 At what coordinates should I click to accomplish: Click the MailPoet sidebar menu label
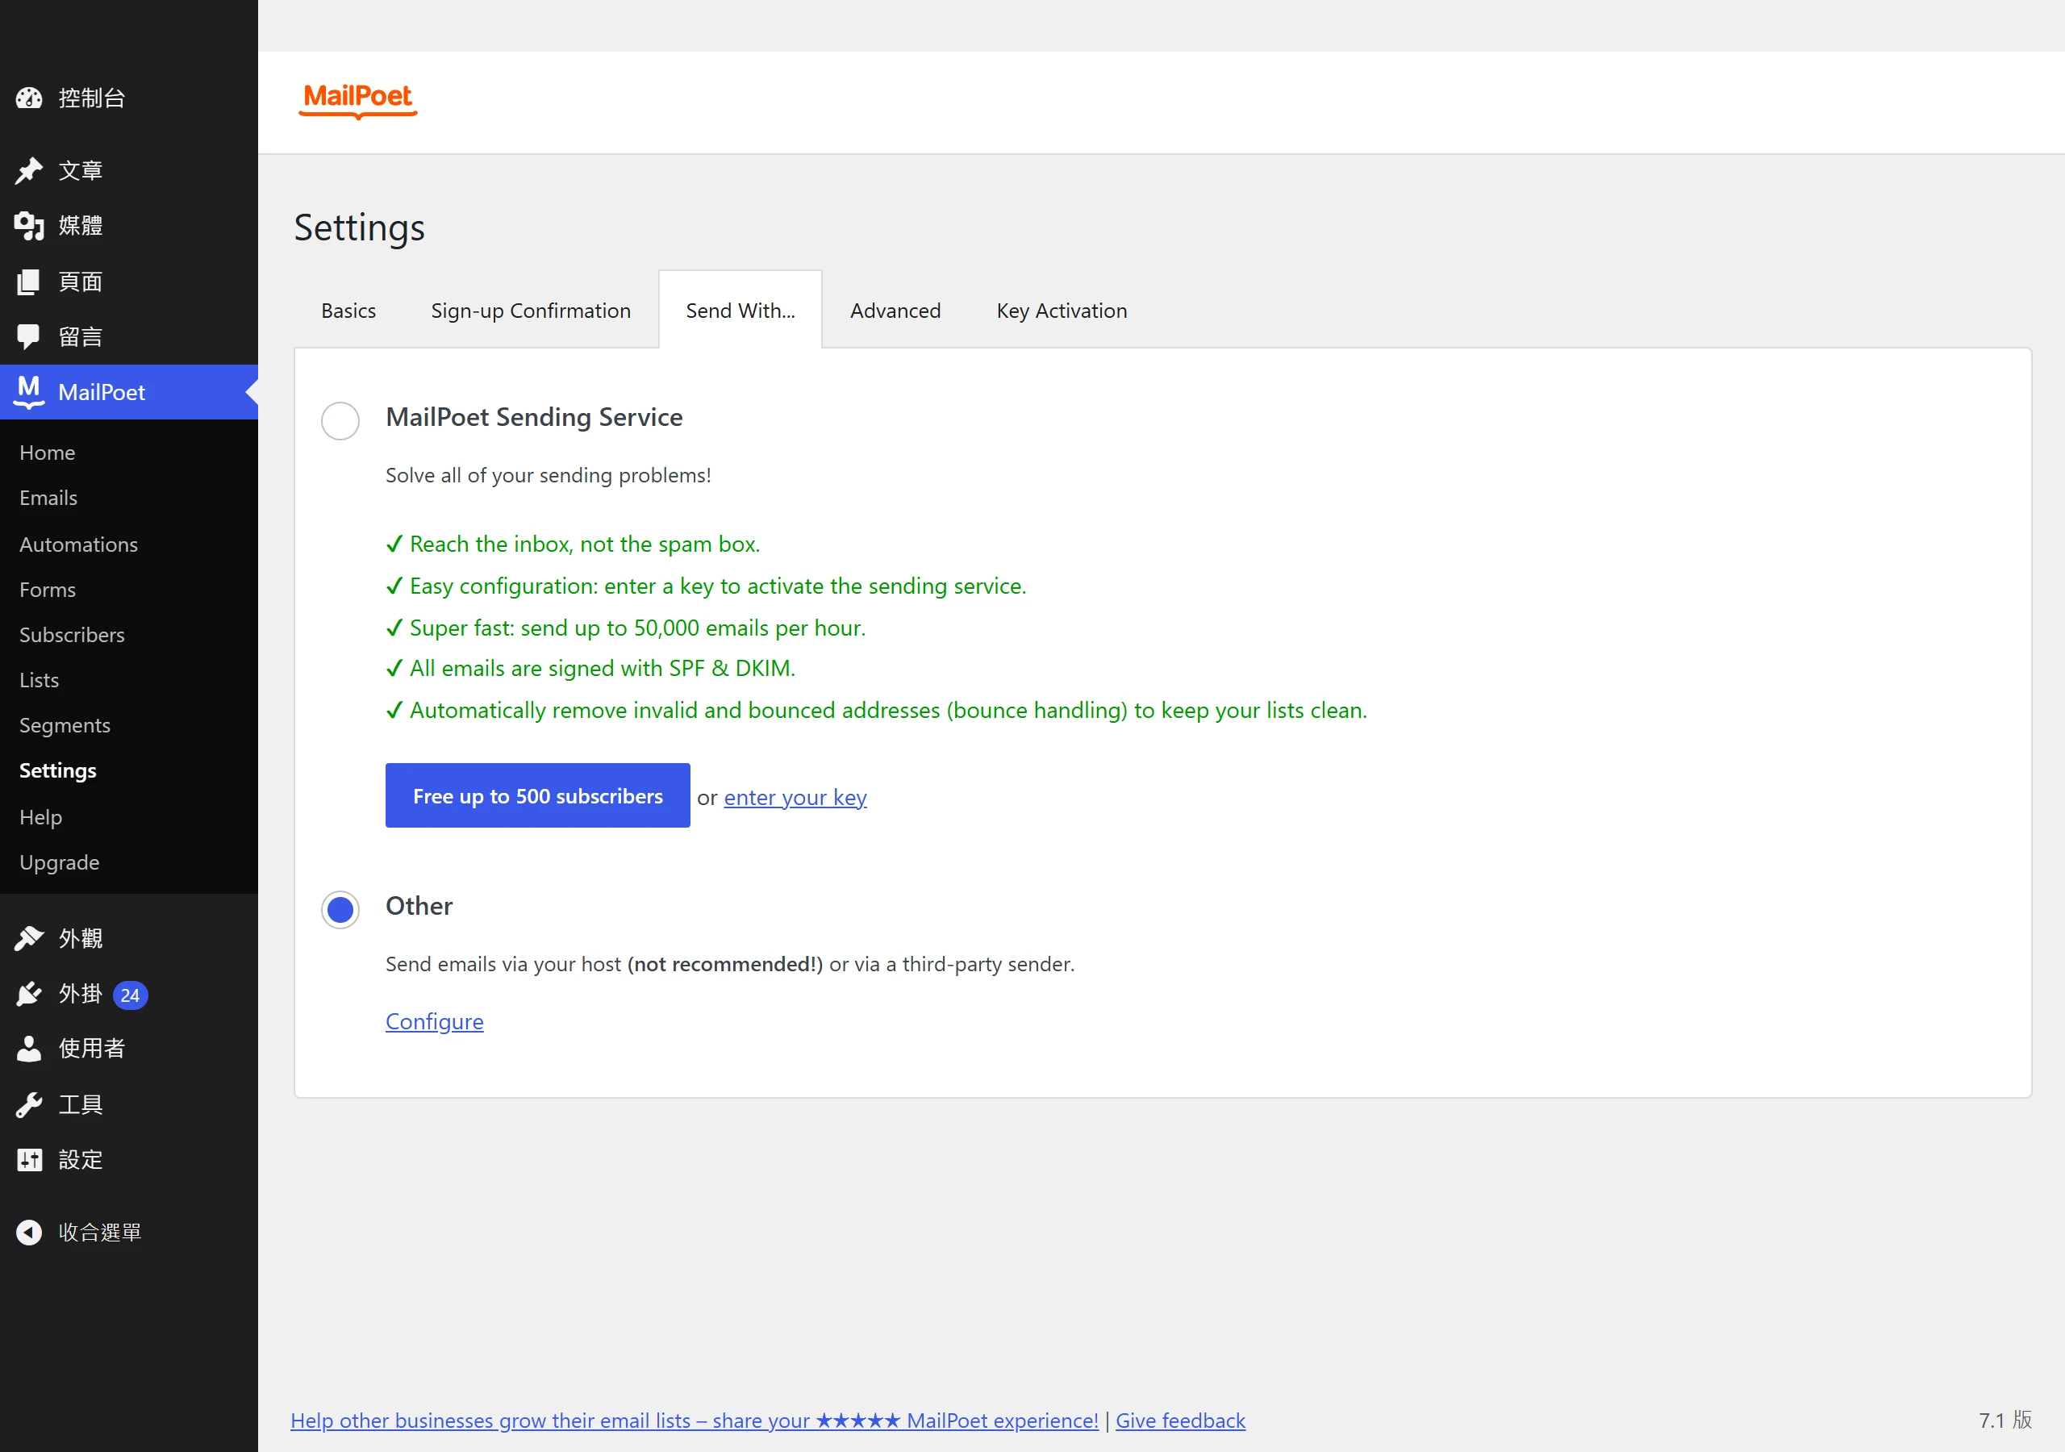(102, 392)
